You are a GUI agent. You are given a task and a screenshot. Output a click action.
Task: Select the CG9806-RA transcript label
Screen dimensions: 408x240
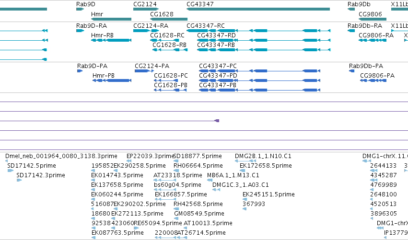[x=376, y=35]
